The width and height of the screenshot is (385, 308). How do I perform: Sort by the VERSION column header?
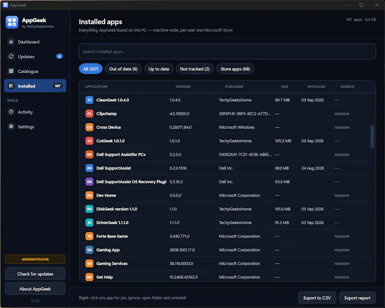tap(183, 87)
